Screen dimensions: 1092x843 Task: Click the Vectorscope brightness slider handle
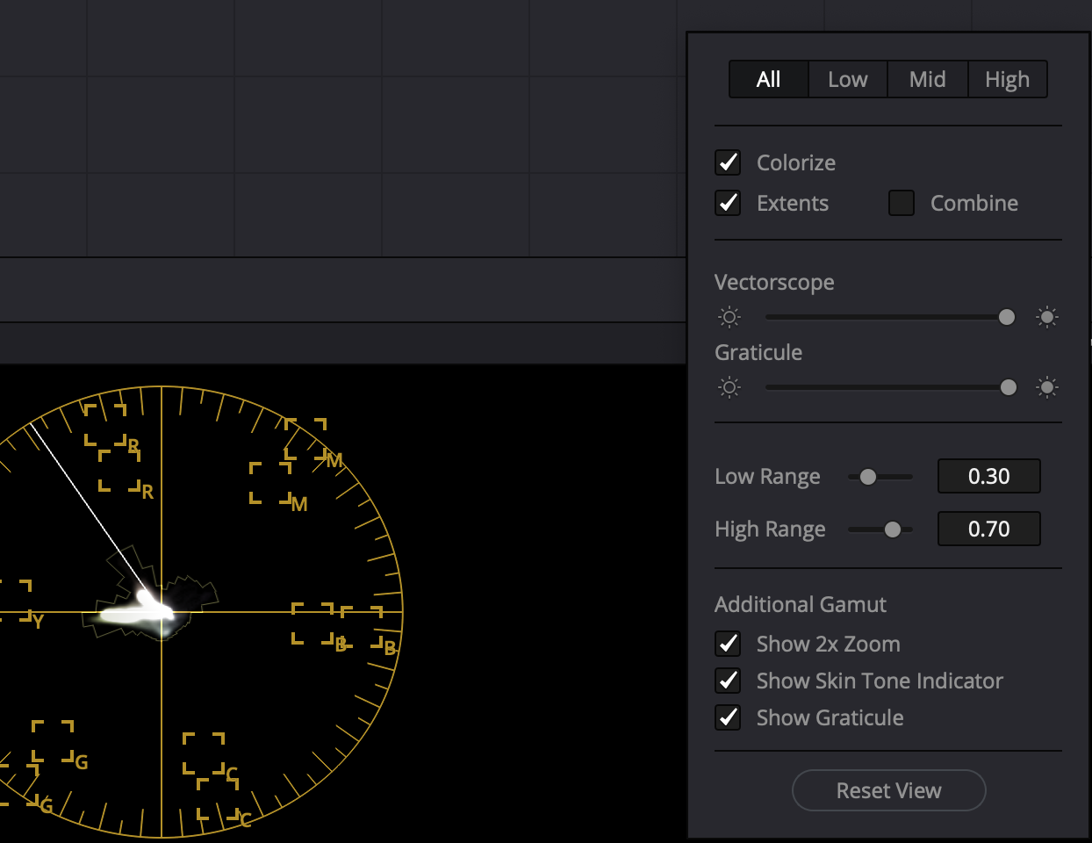1007,317
